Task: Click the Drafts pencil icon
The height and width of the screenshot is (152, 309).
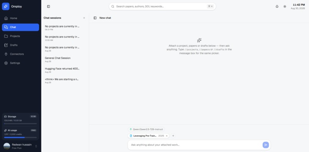Action: [x=6, y=45]
